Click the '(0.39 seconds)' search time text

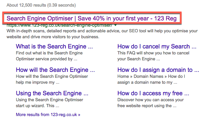pyautogui.click(x=62, y=5)
